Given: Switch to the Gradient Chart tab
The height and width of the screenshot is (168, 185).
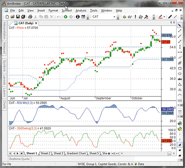Looking at the screenshot, I should point(76,154).
